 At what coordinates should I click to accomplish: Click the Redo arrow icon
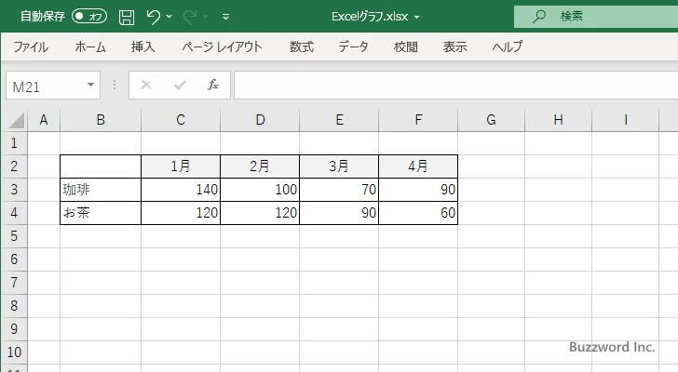[192, 16]
